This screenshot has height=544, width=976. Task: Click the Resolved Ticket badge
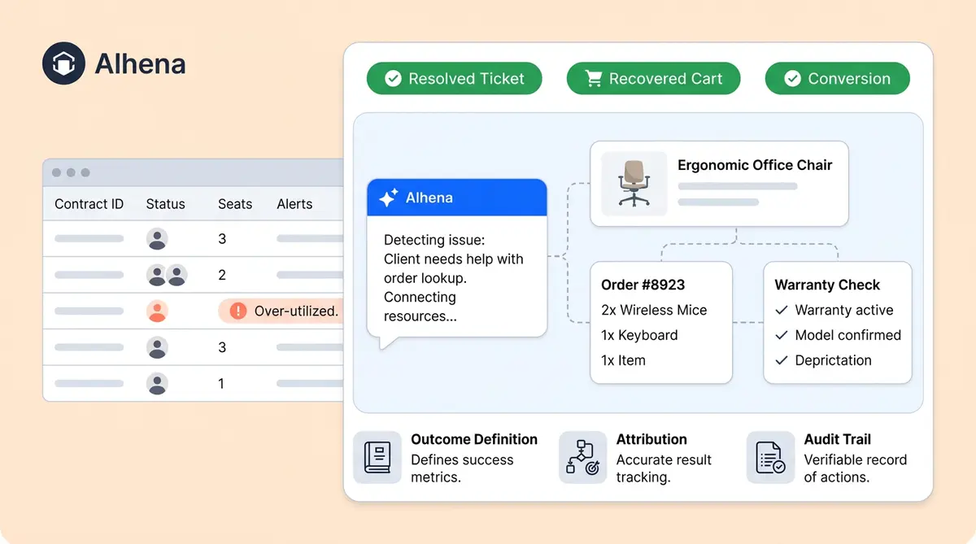click(454, 79)
